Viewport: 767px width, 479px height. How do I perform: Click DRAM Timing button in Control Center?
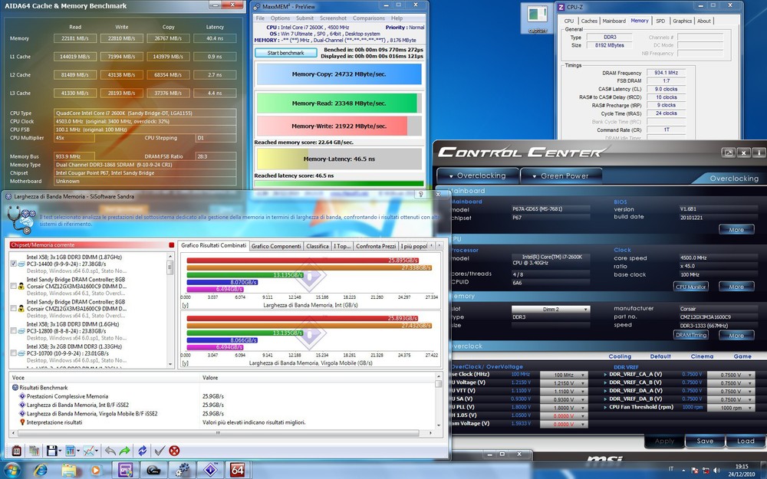point(691,336)
